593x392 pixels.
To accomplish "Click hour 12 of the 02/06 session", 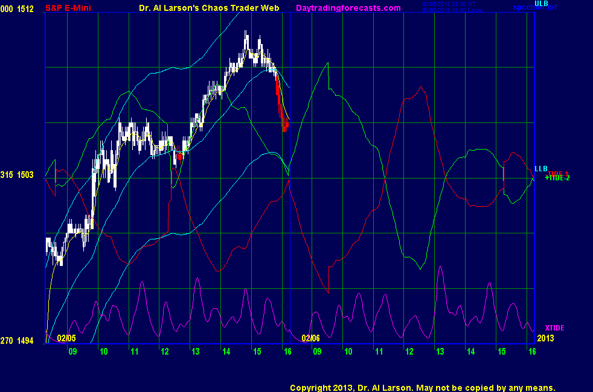I will coord(409,352).
